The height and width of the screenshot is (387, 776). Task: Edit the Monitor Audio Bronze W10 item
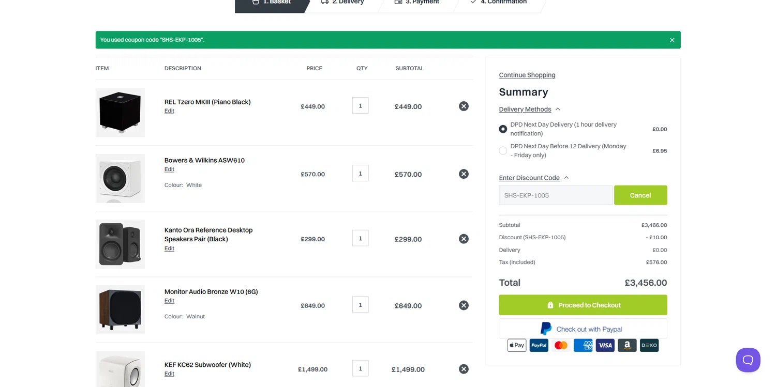pos(169,301)
